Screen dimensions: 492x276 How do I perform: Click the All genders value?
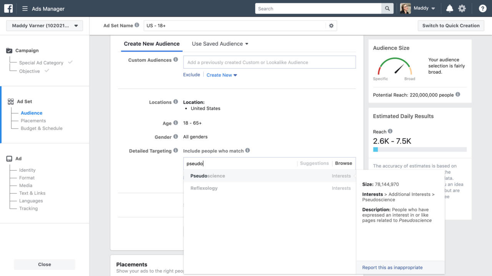[195, 137]
